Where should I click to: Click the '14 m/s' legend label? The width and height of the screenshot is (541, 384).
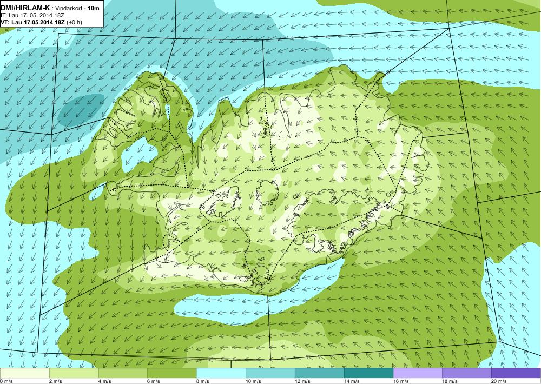point(352,381)
